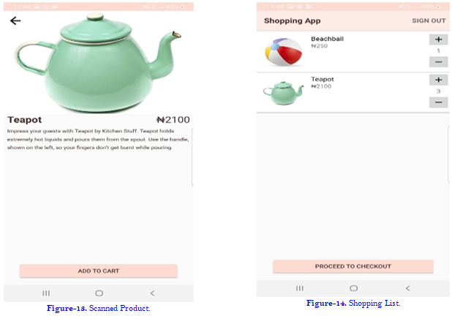
Task: Click PROCEED TO CHECKOUT button
Action: (353, 266)
